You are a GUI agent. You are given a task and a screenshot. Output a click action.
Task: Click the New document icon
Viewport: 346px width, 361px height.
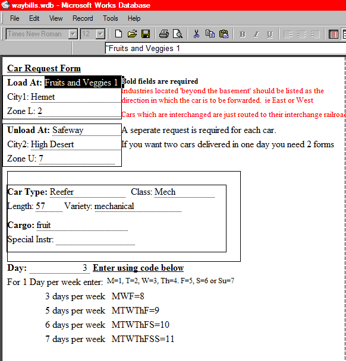point(118,34)
